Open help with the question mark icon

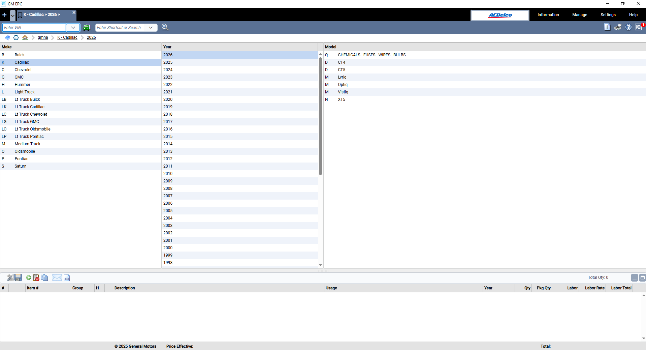tap(628, 27)
